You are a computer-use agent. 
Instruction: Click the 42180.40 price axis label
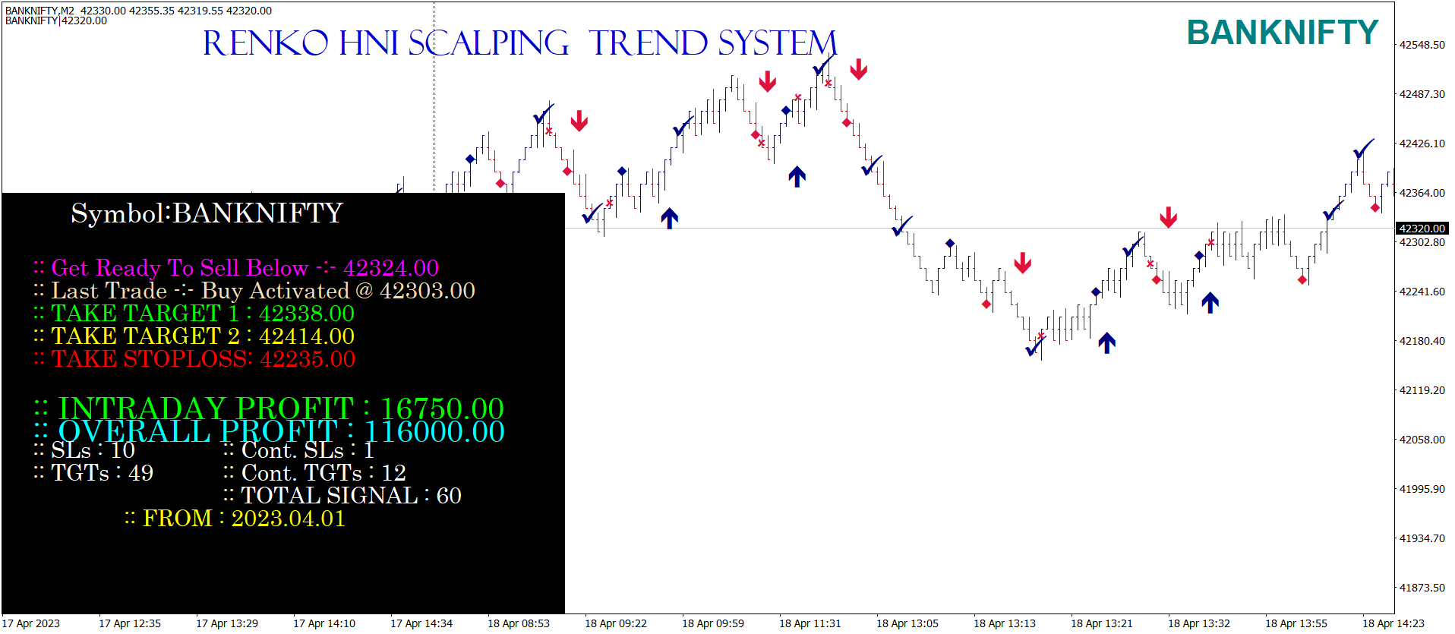(x=1422, y=341)
